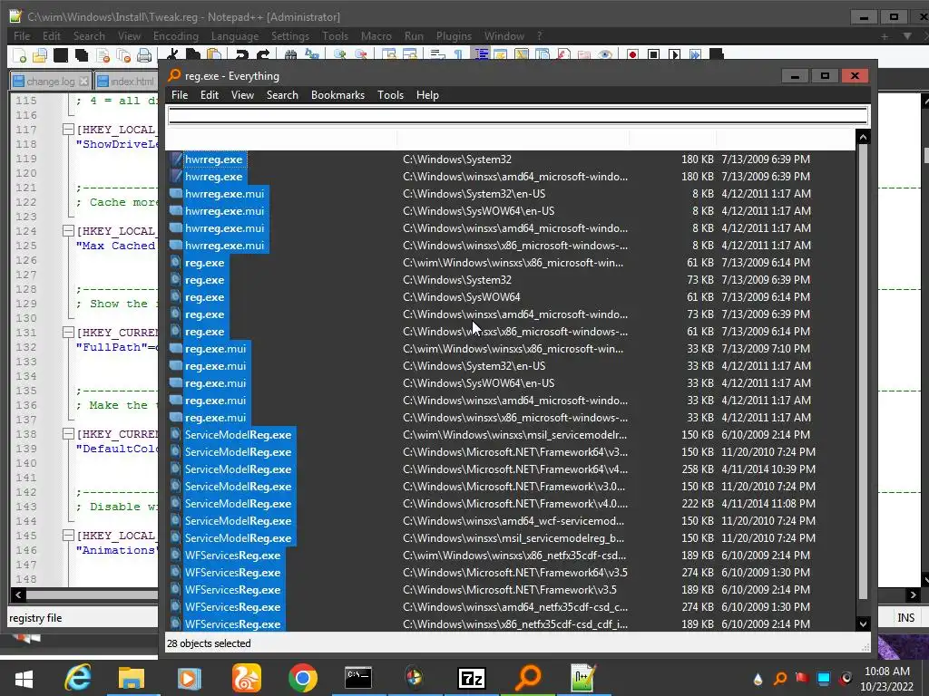Click '28 objects selected' status text

click(x=209, y=643)
